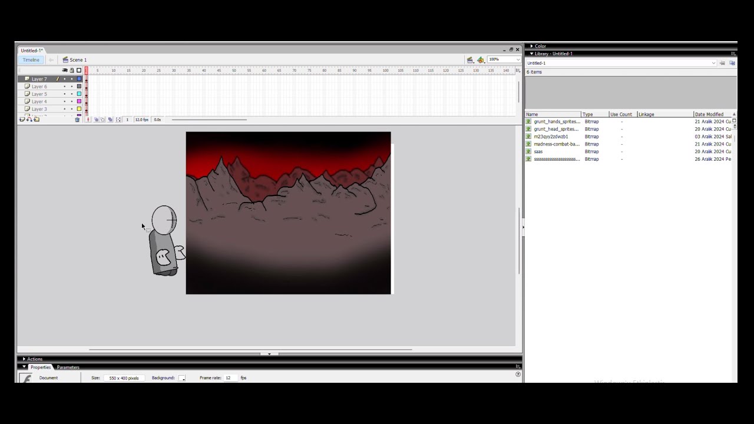754x424 pixels.
Task: Open the timeline frame view options menu
Action: tap(518, 71)
